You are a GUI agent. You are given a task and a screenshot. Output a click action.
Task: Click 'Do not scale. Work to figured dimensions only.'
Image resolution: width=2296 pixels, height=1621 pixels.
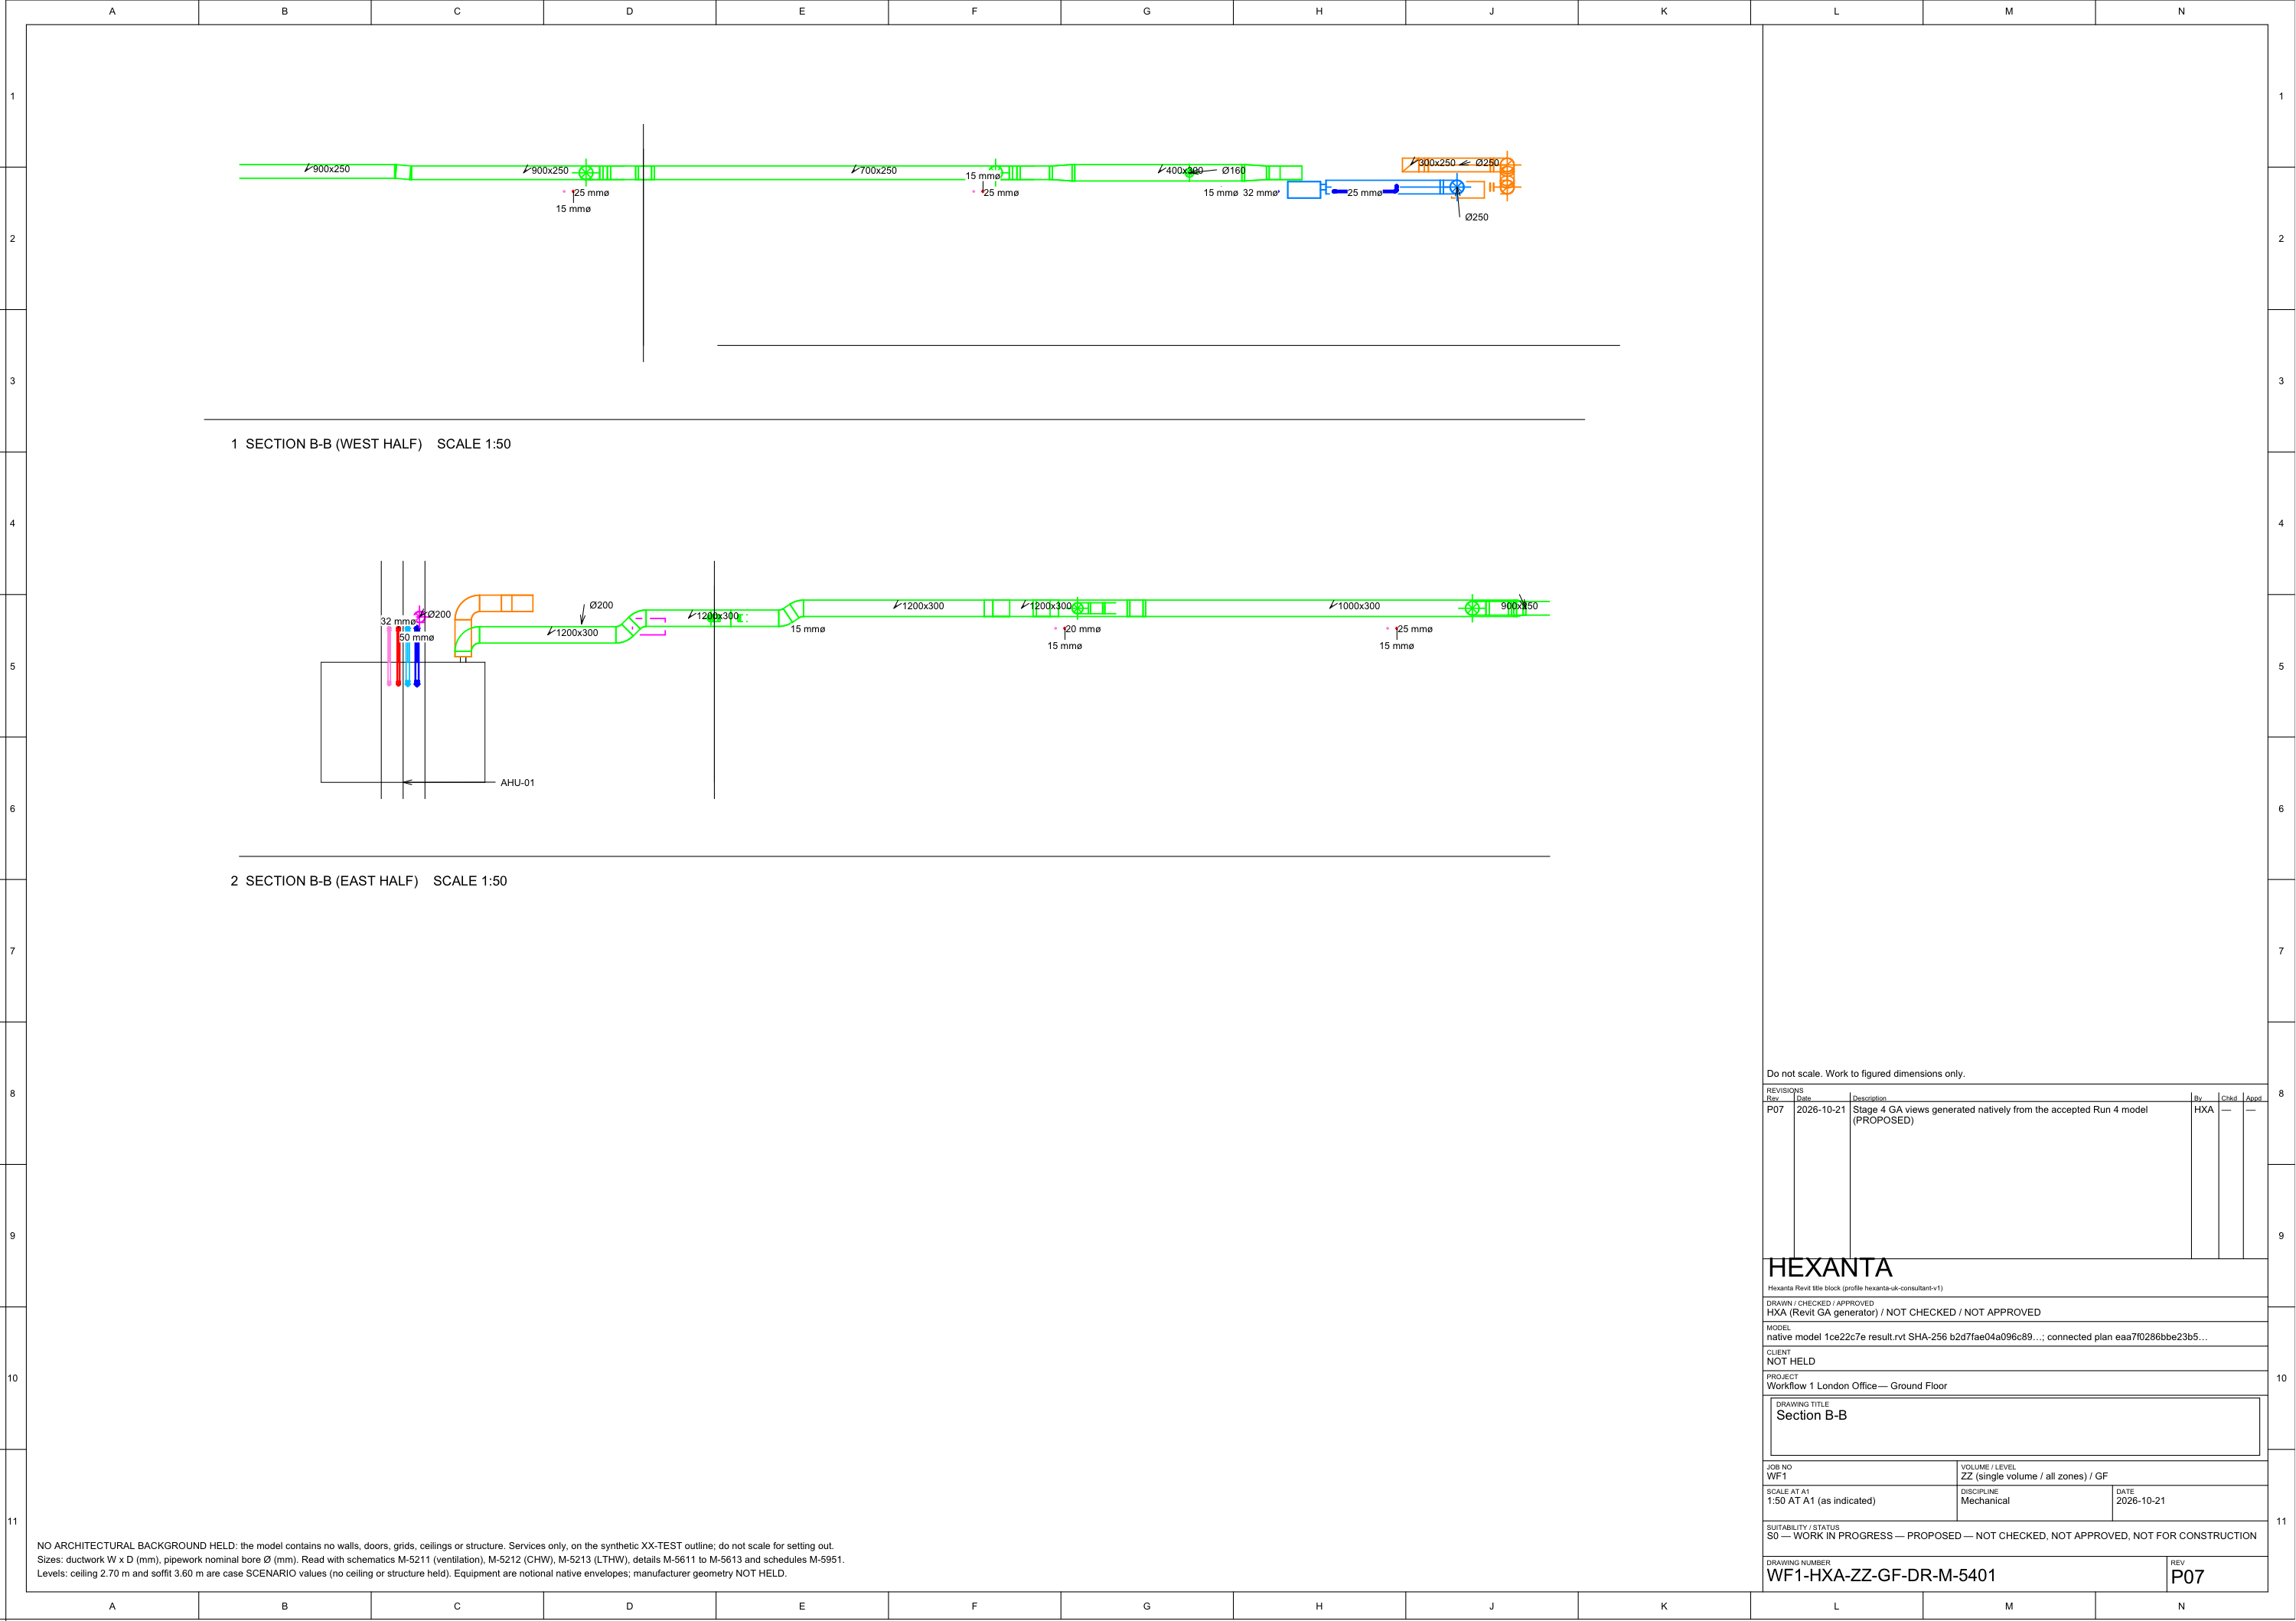pos(1865,1074)
